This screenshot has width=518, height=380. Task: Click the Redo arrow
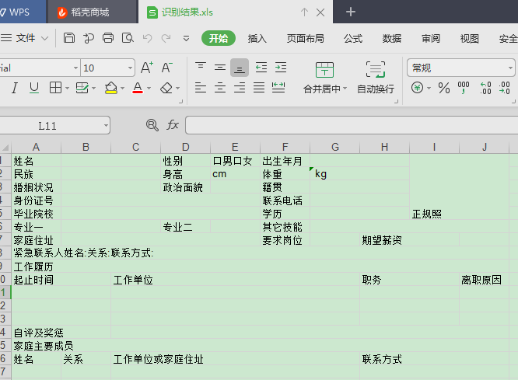[166, 38]
